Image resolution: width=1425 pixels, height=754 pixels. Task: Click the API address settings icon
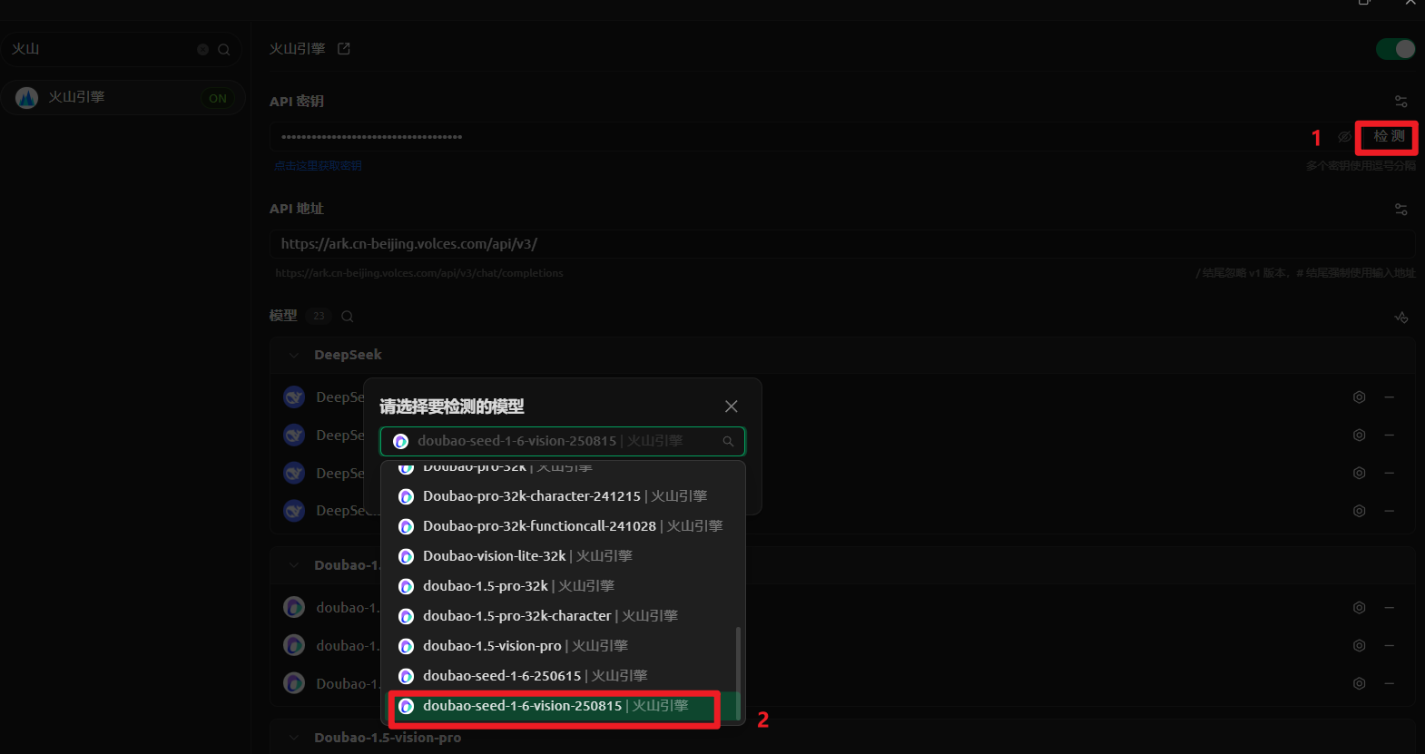click(1400, 210)
